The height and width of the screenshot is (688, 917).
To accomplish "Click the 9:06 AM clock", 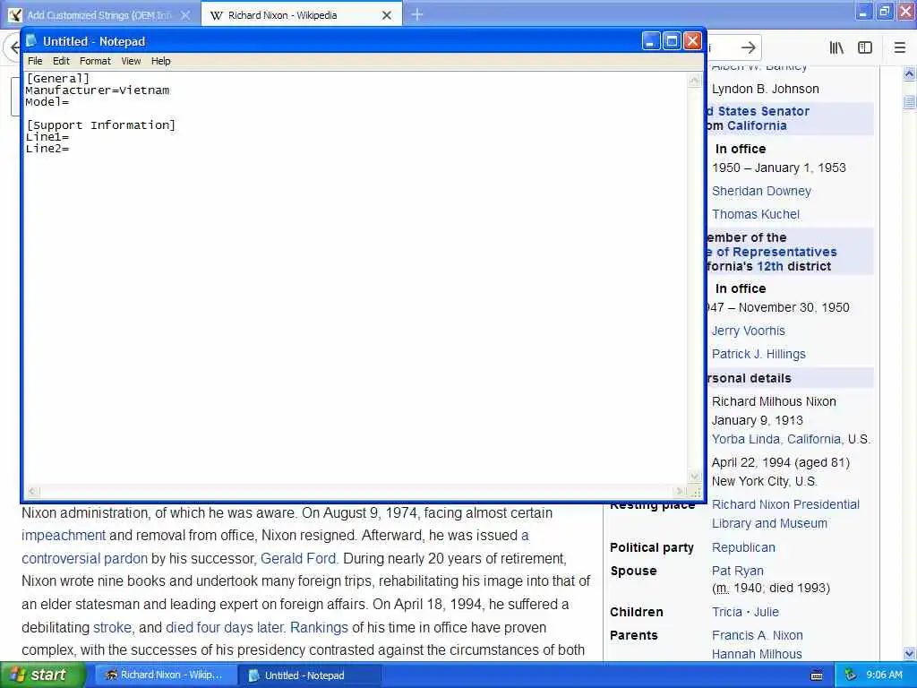I will coord(884,675).
